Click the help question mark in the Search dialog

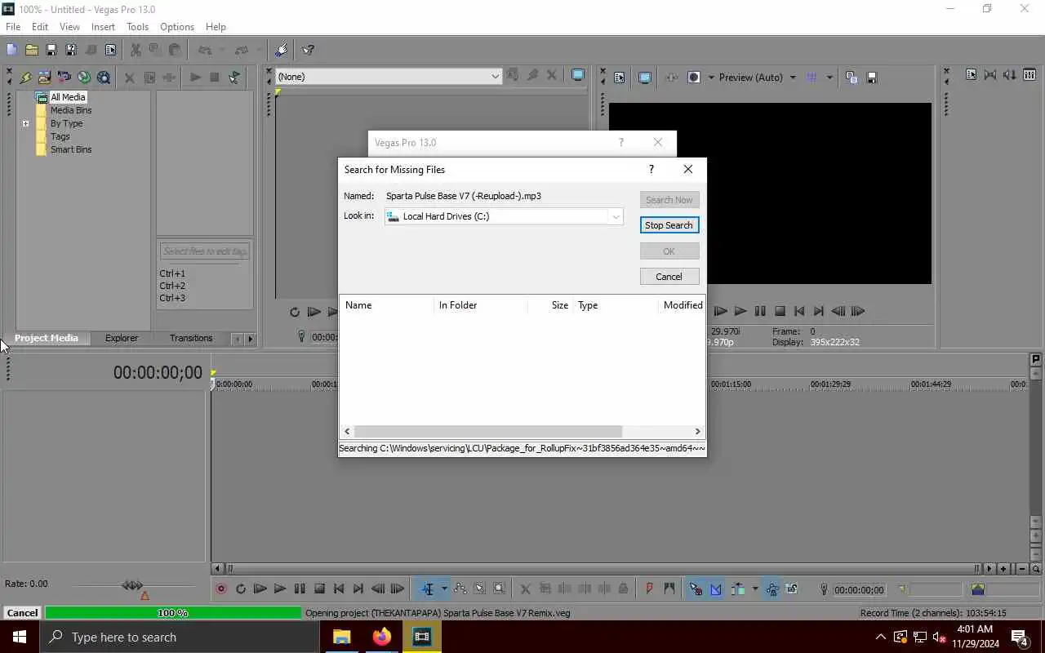point(651,169)
